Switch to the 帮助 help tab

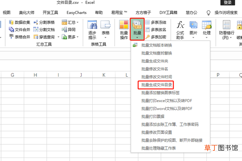(99, 12)
